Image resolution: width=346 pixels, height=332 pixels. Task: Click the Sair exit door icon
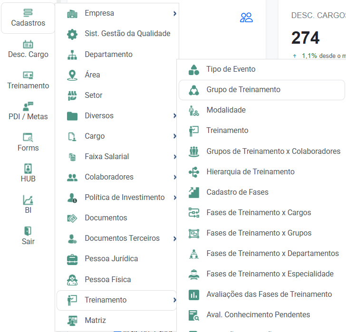pyautogui.click(x=28, y=231)
